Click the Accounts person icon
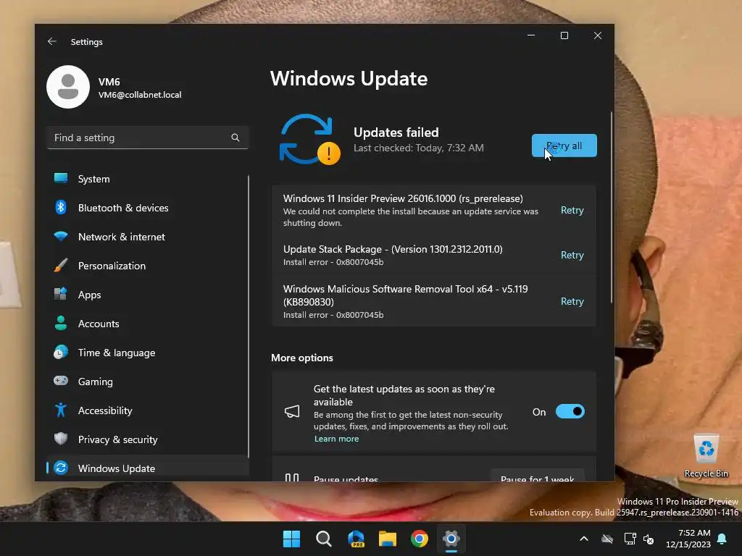The image size is (742, 556). [x=61, y=324]
